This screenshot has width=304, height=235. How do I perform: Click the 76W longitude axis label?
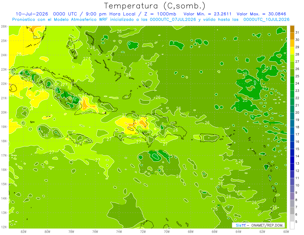tap(95, 231)
